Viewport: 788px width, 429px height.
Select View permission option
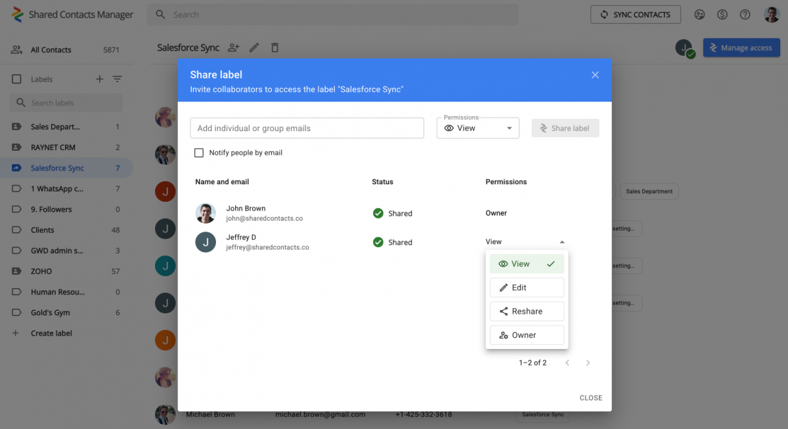[x=527, y=264]
